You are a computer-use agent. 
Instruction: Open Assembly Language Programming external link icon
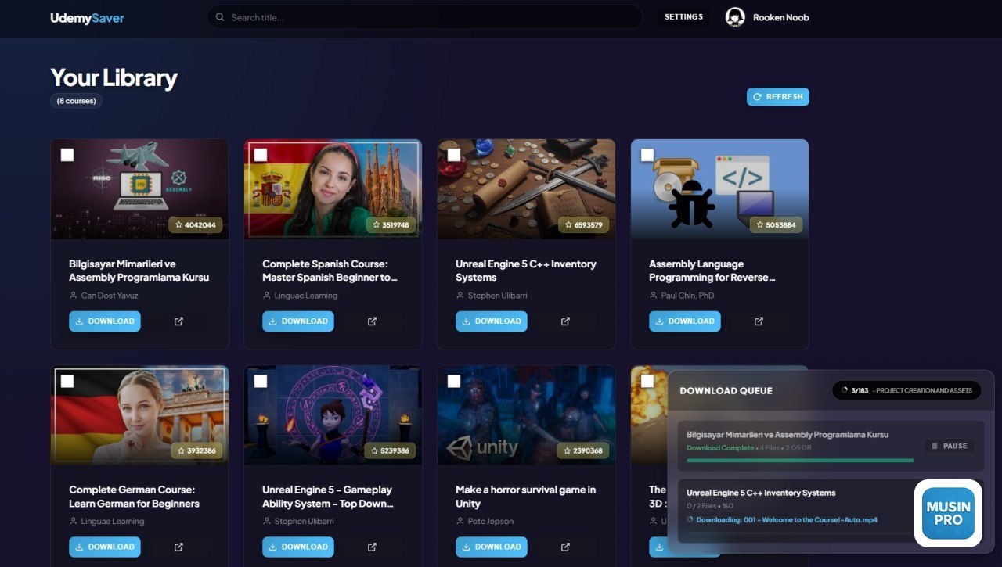pos(759,321)
